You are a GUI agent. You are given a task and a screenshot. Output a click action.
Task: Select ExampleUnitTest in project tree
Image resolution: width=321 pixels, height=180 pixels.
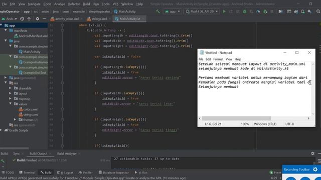pos(33,72)
